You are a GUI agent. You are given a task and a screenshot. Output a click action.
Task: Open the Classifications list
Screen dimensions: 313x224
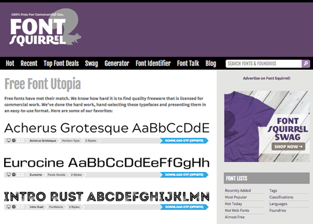click(281, 197)
